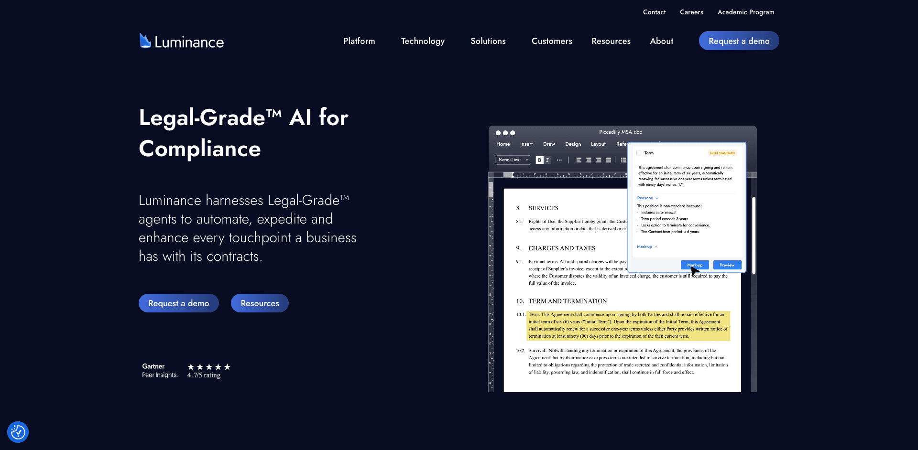Open the About navigation menu
The height and width of the screenshot is (450, 918).
(662, 41)
